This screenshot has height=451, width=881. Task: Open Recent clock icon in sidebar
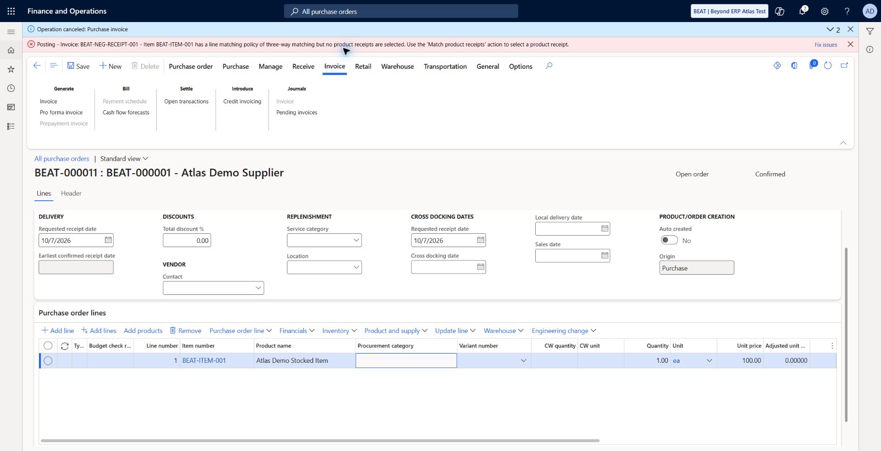click(11, 88)
